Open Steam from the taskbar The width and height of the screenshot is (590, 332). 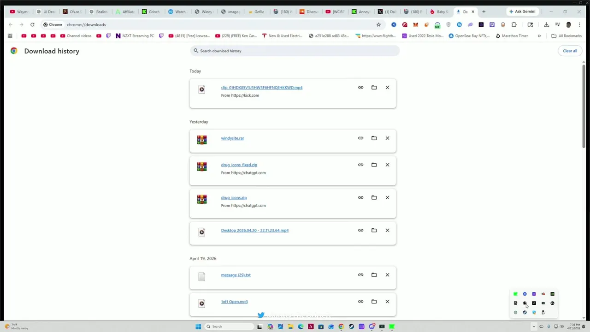pyautogui.click(x=351, y=326)
